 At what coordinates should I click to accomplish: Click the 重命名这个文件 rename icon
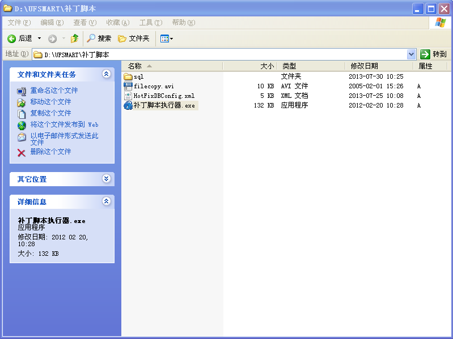point(22,91)
